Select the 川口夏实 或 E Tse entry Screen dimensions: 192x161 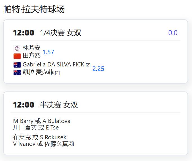click(36, 128)
